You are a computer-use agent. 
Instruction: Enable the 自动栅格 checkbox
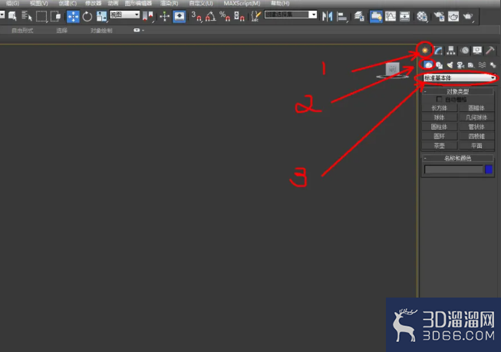click(439, 100)
